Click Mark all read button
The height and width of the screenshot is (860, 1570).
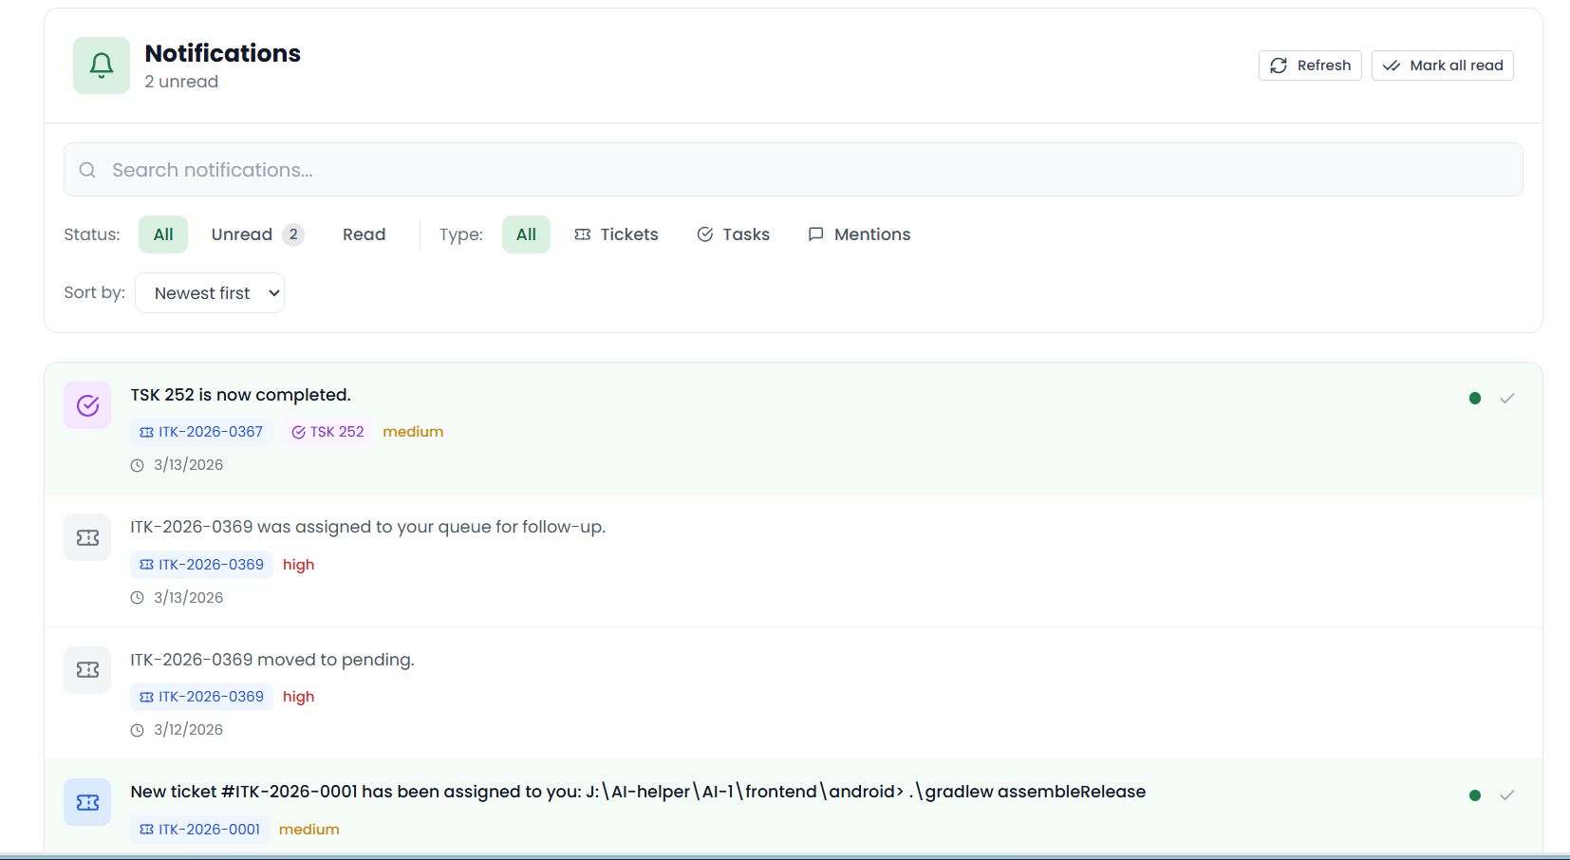coord(1442,65)
